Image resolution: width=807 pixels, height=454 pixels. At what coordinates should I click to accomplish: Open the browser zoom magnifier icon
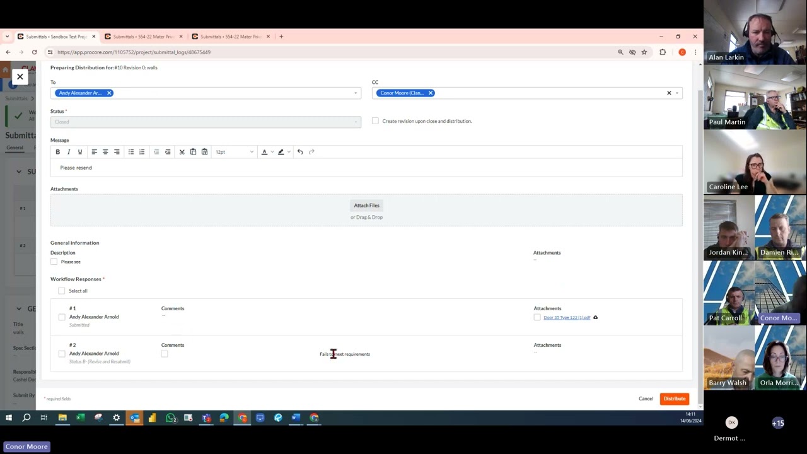620,52
